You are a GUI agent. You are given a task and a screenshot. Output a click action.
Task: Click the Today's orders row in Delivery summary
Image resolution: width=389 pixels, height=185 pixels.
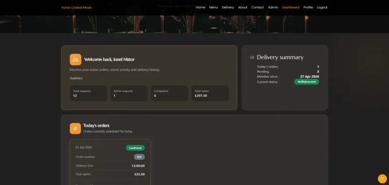tap(288, 67)
